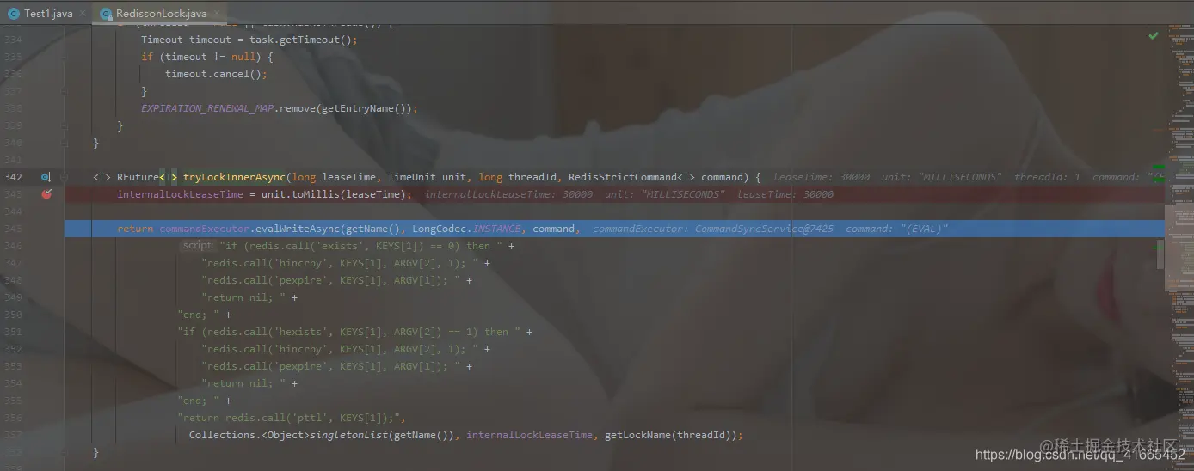The width and height of the screenshot is (1194, 471).
Task: Click the 'if (timeout != null)' statement
Action: [207, 57]
